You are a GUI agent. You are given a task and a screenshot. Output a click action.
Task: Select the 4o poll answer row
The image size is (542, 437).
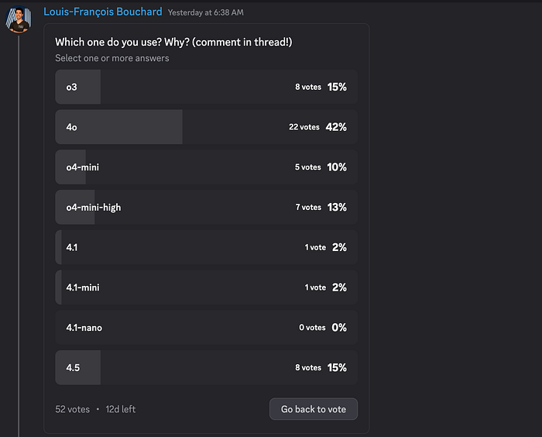[x=206, y=127]
